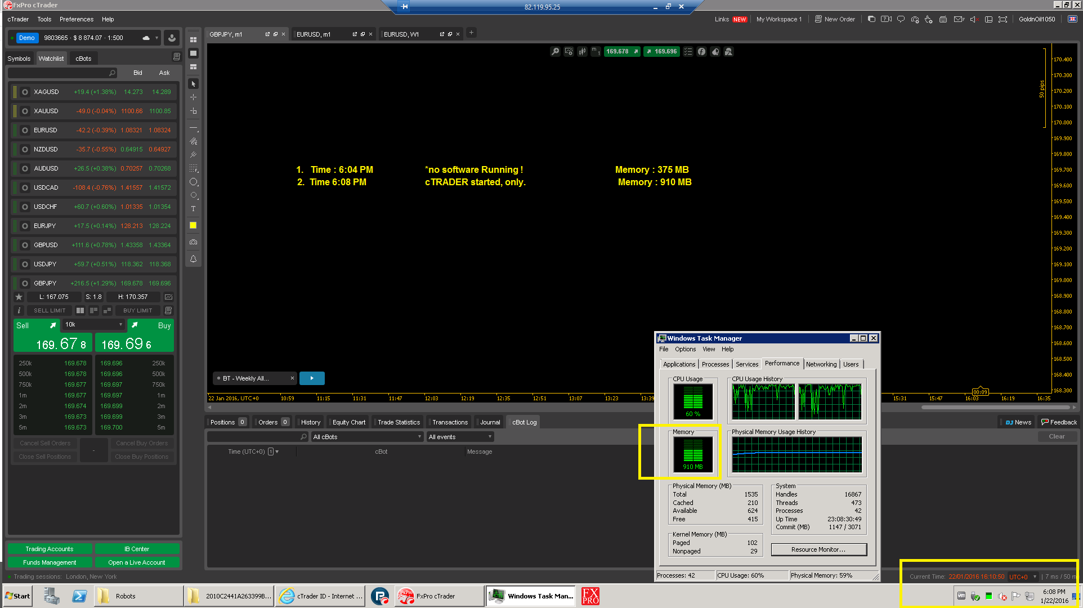Open price alert bell icon
The width and height of the screenshot is (1083, 608).
click(193, 259)
